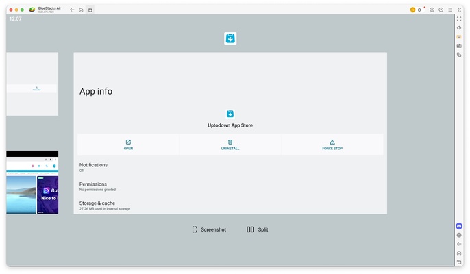Enter fullscreen from the side toolbar
The image size is (470, 274).
pos(459,18)
